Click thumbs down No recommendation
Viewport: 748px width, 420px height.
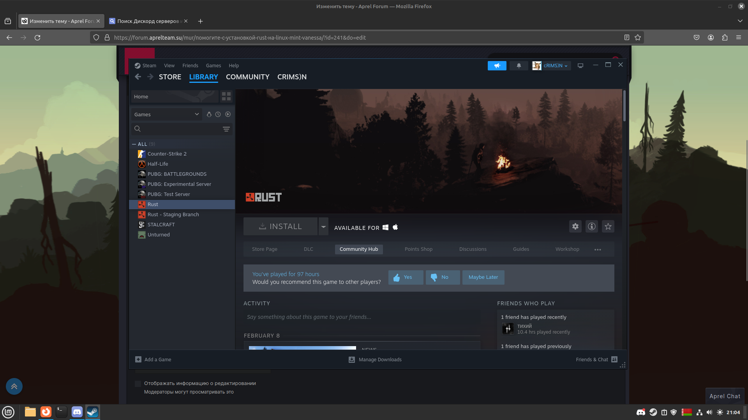click(443, 277)
